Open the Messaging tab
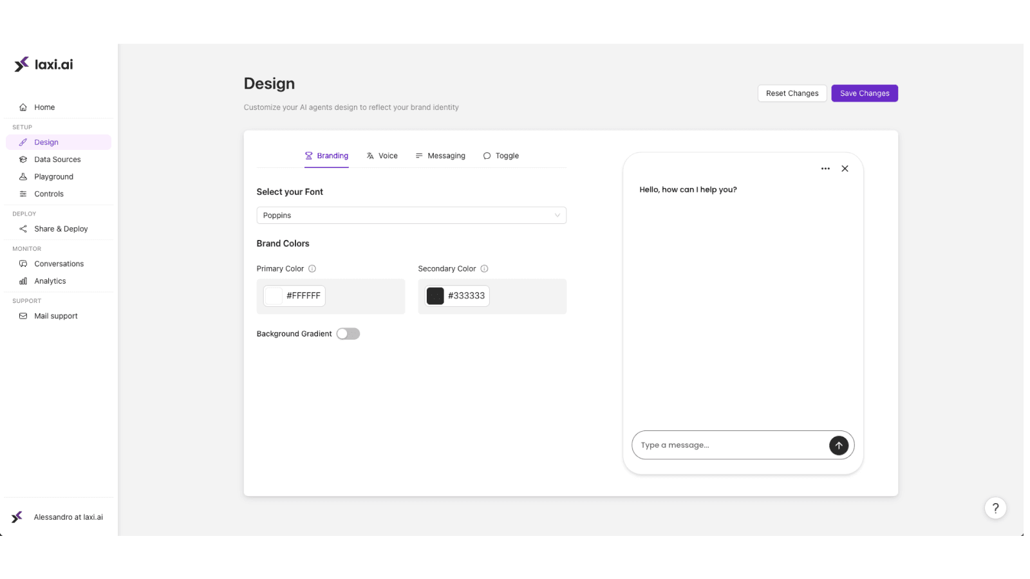Image resolution: width=1030 pixels, height=579 pixels. tap(440, 155)
